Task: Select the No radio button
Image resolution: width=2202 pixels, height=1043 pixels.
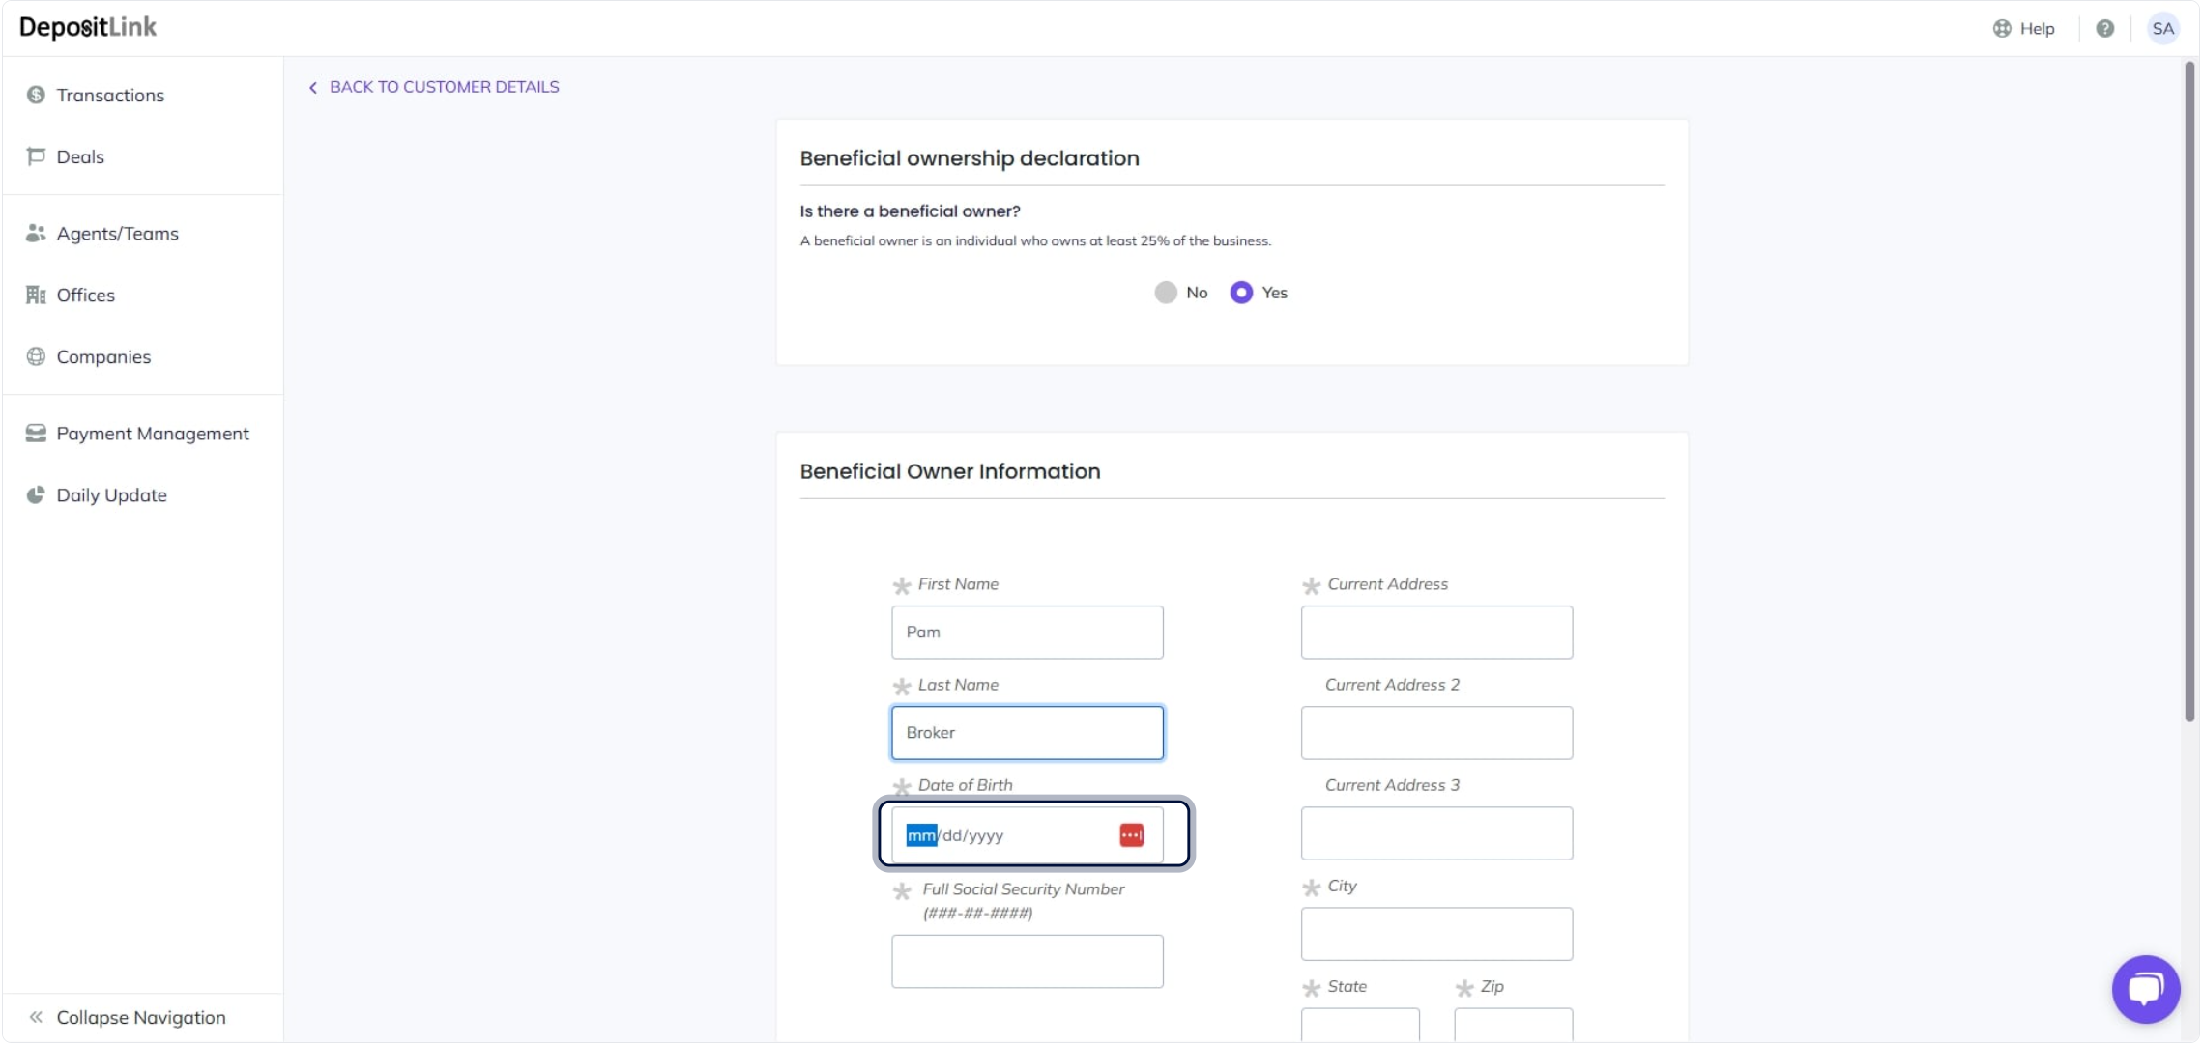Action: [1166, 293]
